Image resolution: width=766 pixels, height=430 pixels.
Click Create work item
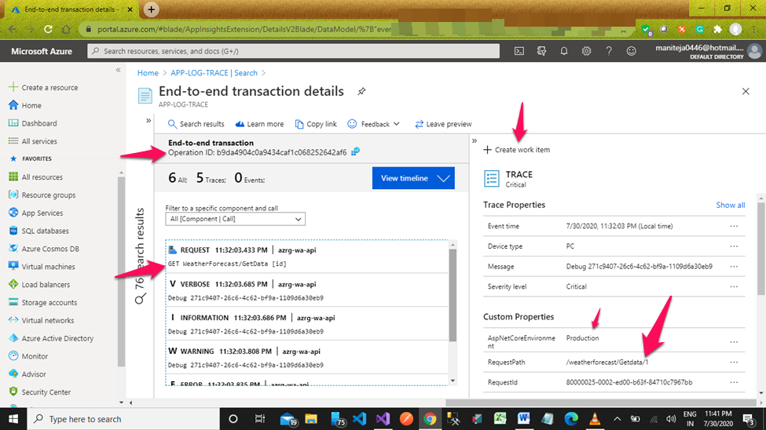(x=517, y=150)
